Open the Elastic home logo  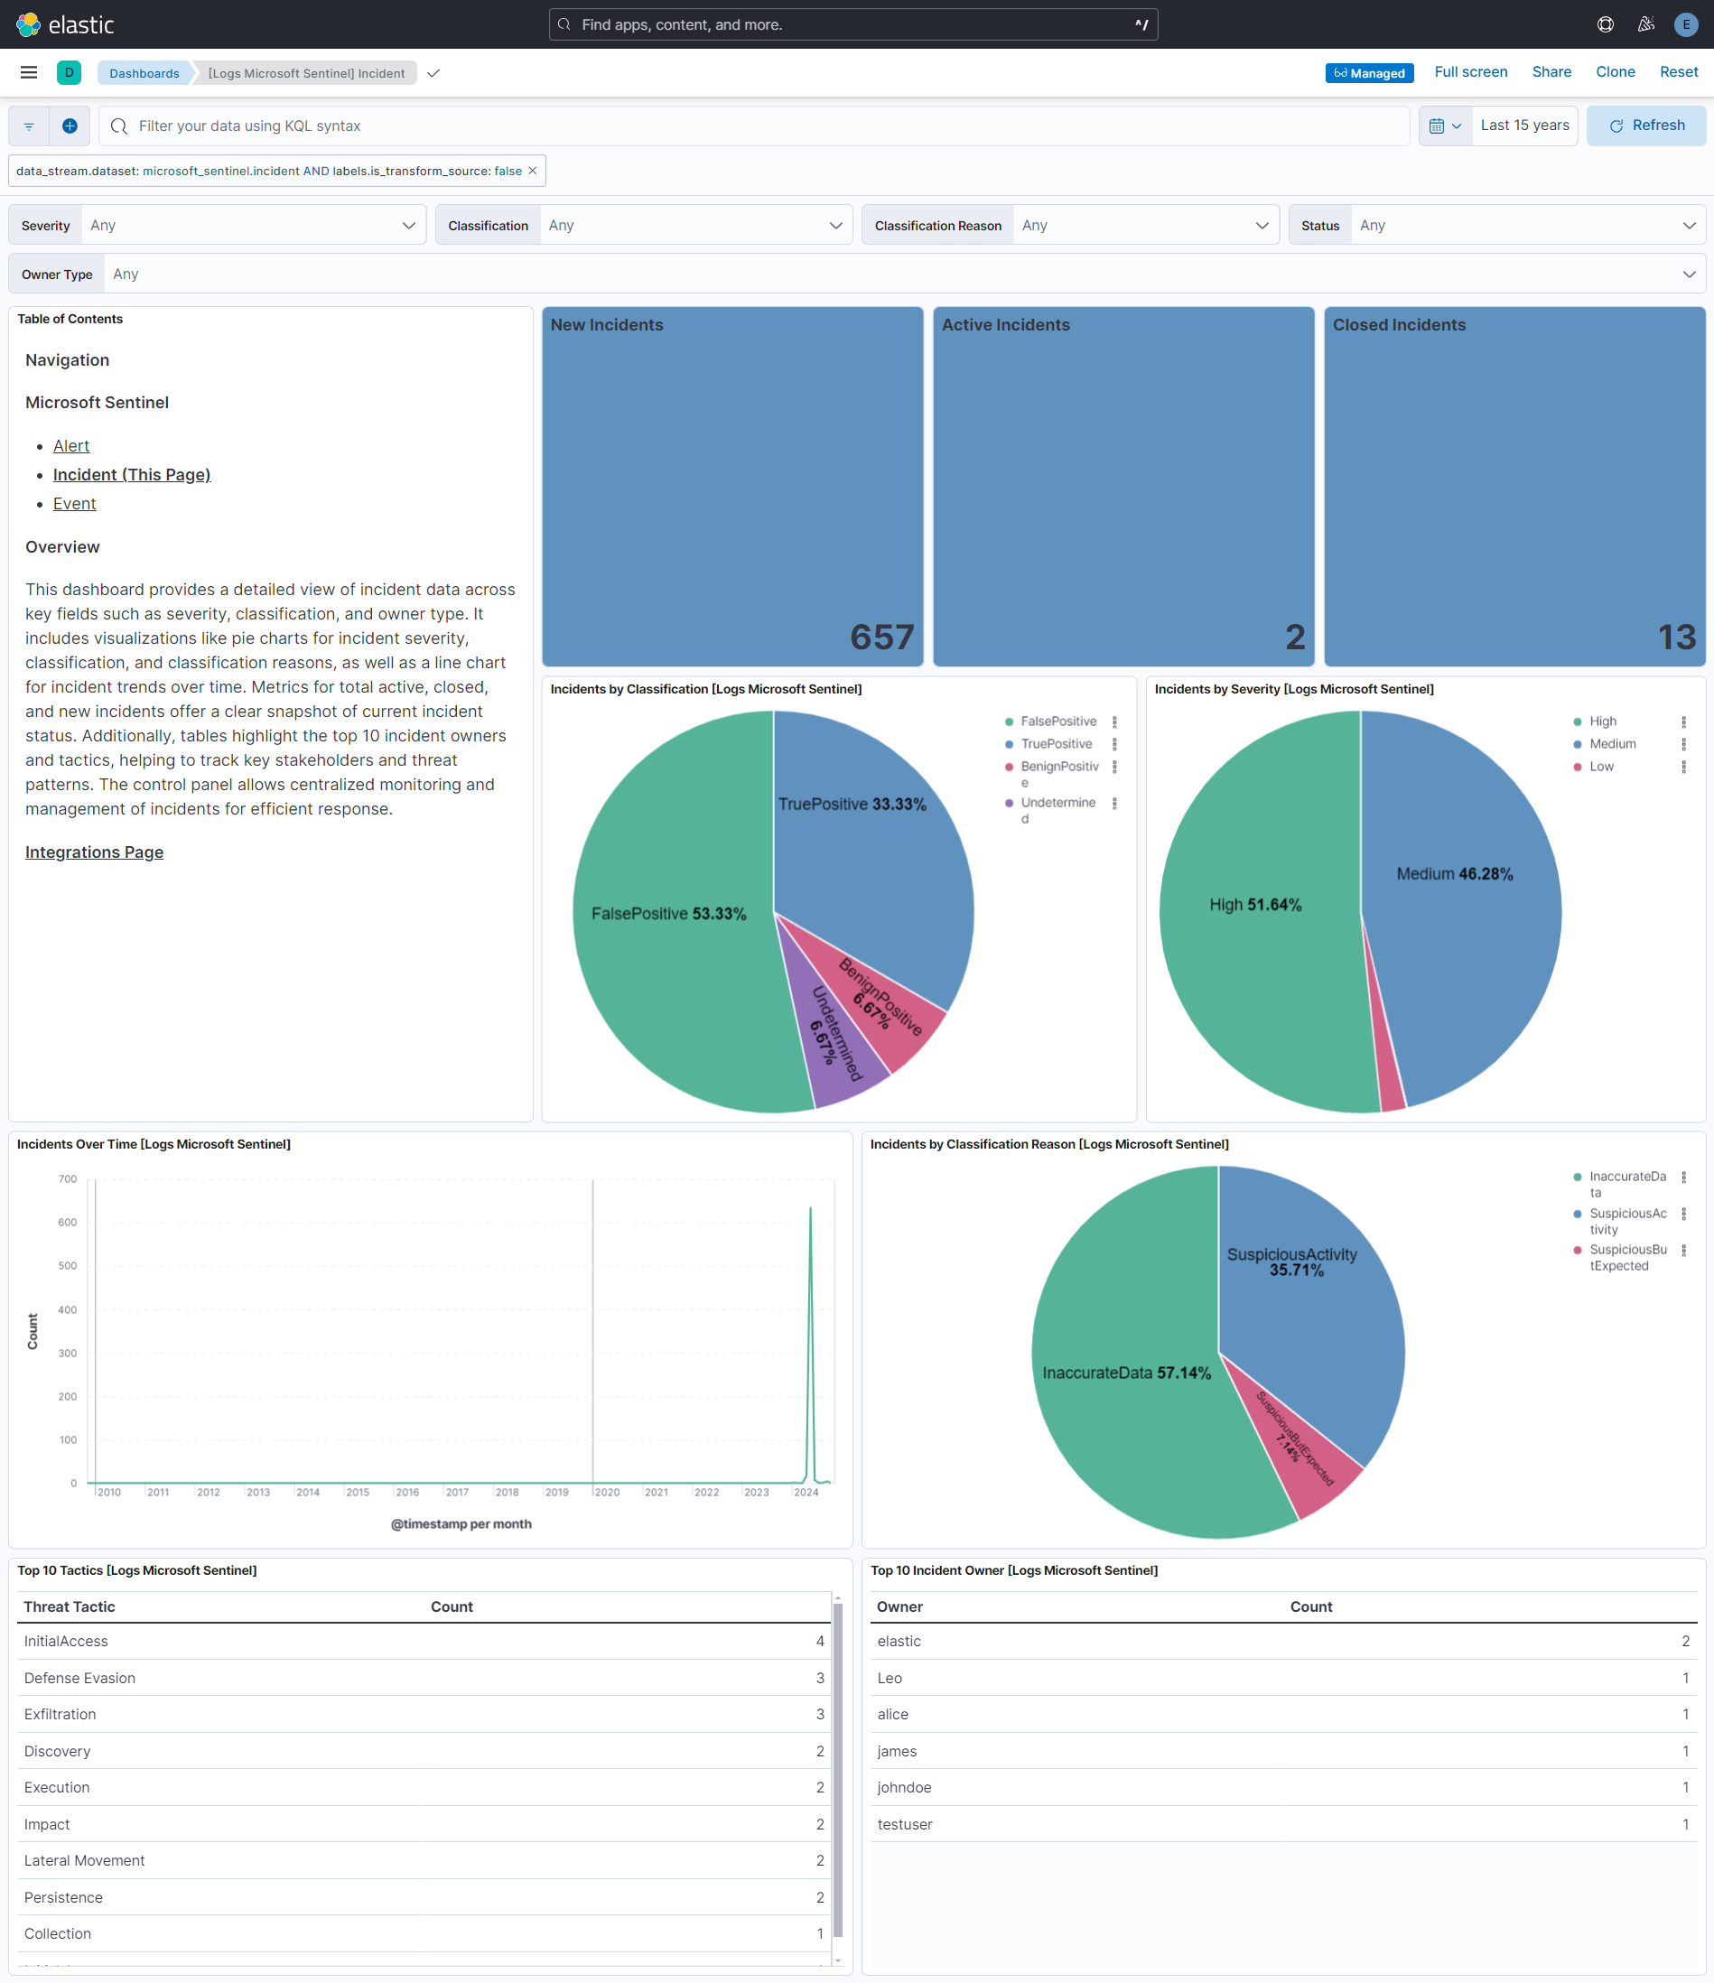click(64, 23)
